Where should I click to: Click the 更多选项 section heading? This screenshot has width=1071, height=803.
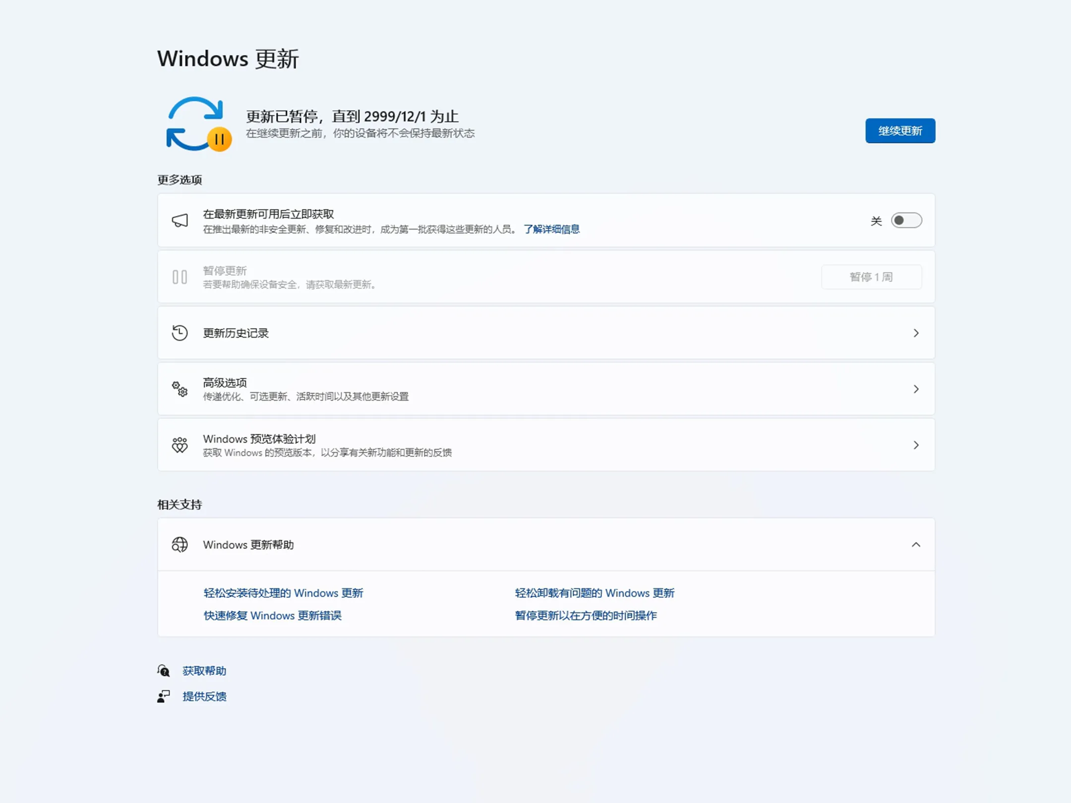(179, 179)
